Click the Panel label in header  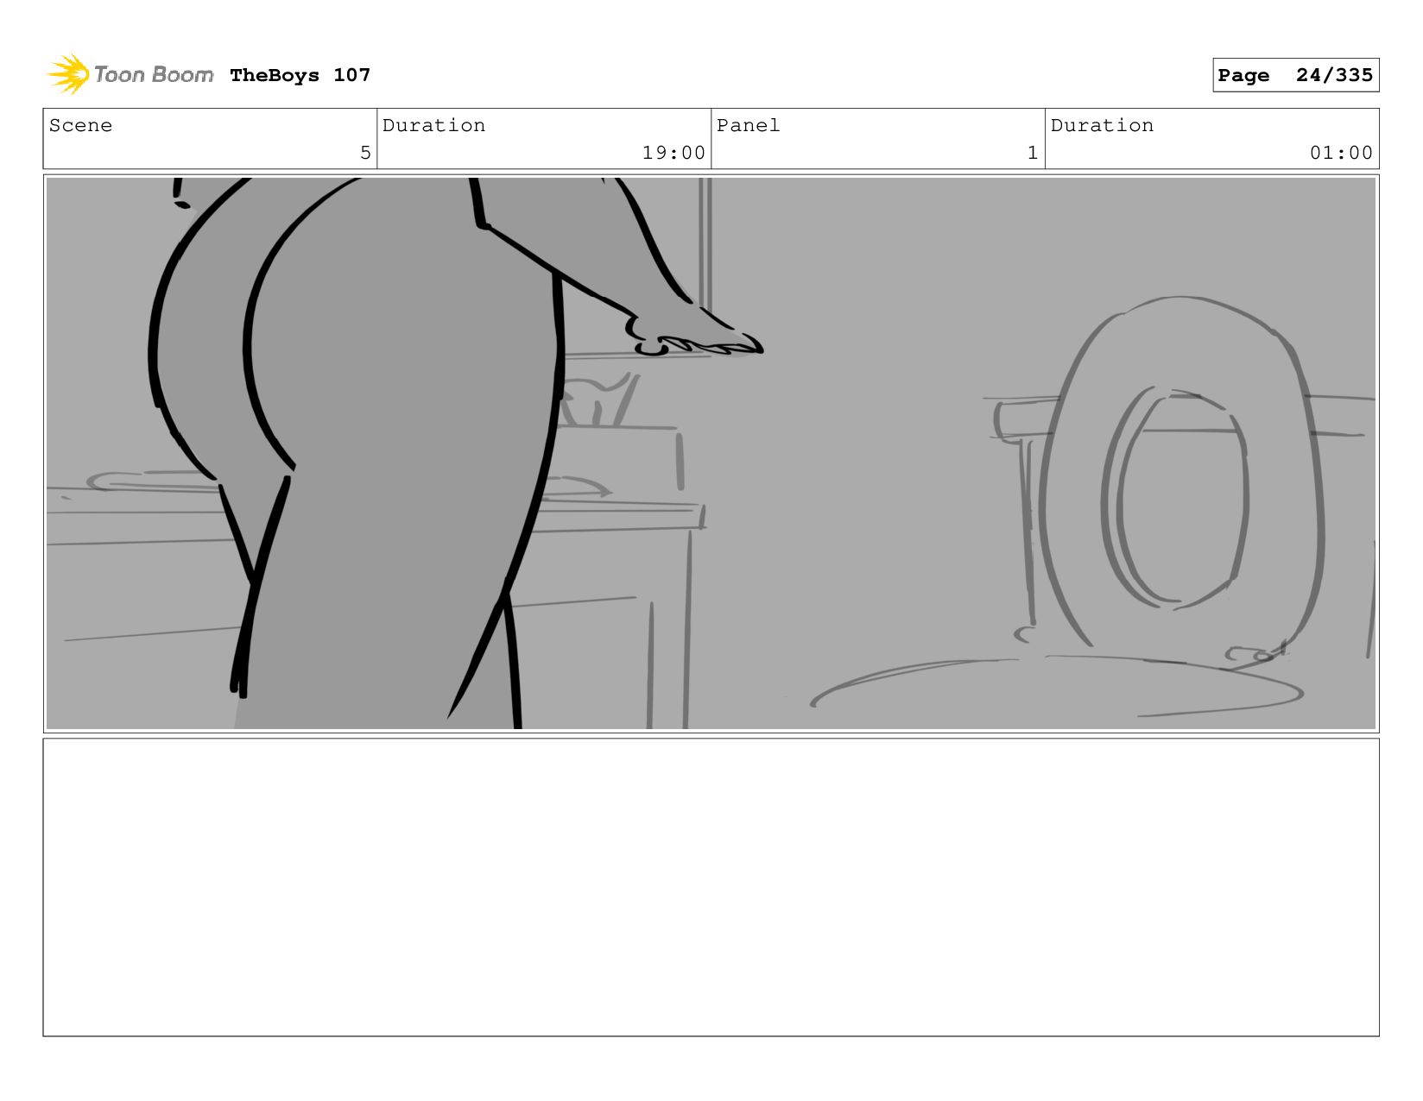(748, 125)
